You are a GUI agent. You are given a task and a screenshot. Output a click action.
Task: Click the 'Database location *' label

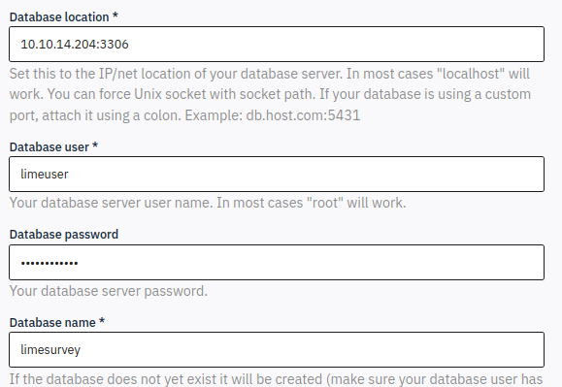pyautogui.click(x=63, y=16)
